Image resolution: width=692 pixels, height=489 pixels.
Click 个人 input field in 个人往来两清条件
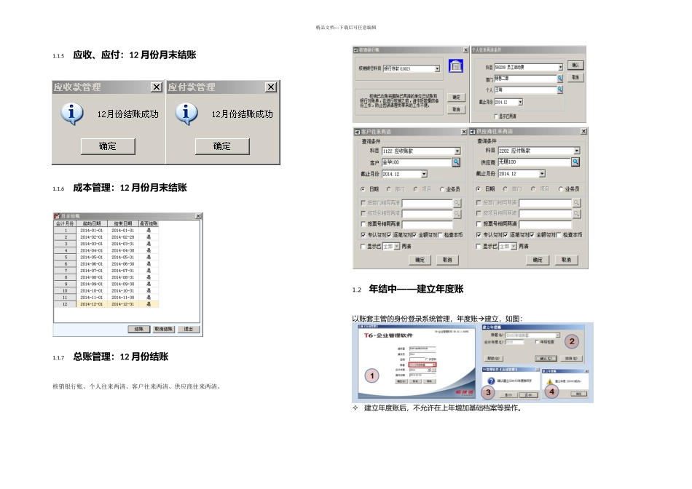[526, 90]
